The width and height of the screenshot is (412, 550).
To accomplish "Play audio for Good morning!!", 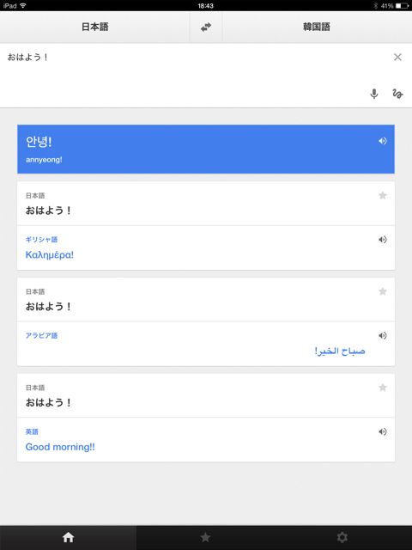I will pyautogui.click(x=383, y=431).
